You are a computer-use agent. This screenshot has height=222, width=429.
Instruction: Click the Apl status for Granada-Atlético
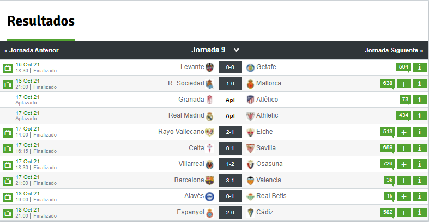coord(230,100)
